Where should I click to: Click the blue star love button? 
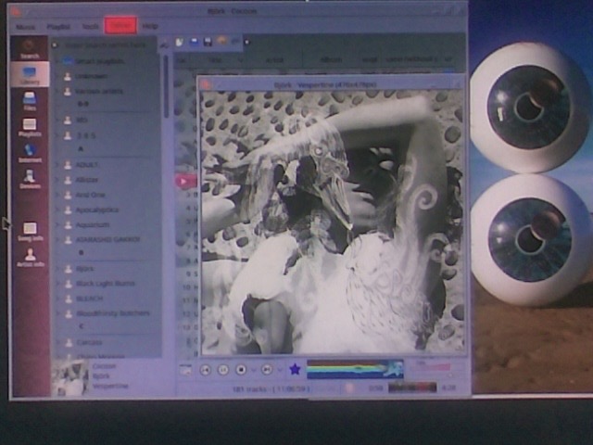click(x=295, y=369)
